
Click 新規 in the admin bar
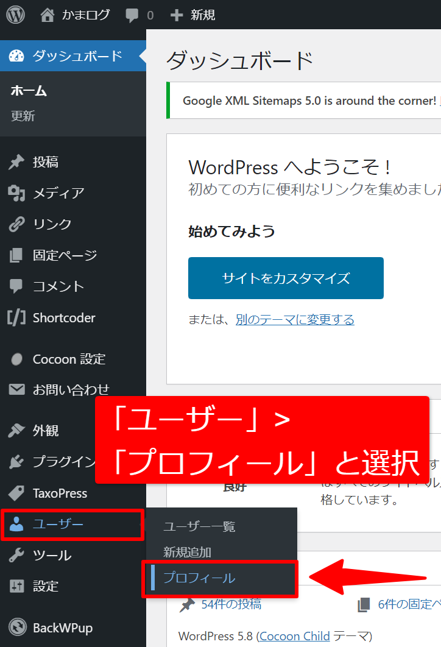203,15
